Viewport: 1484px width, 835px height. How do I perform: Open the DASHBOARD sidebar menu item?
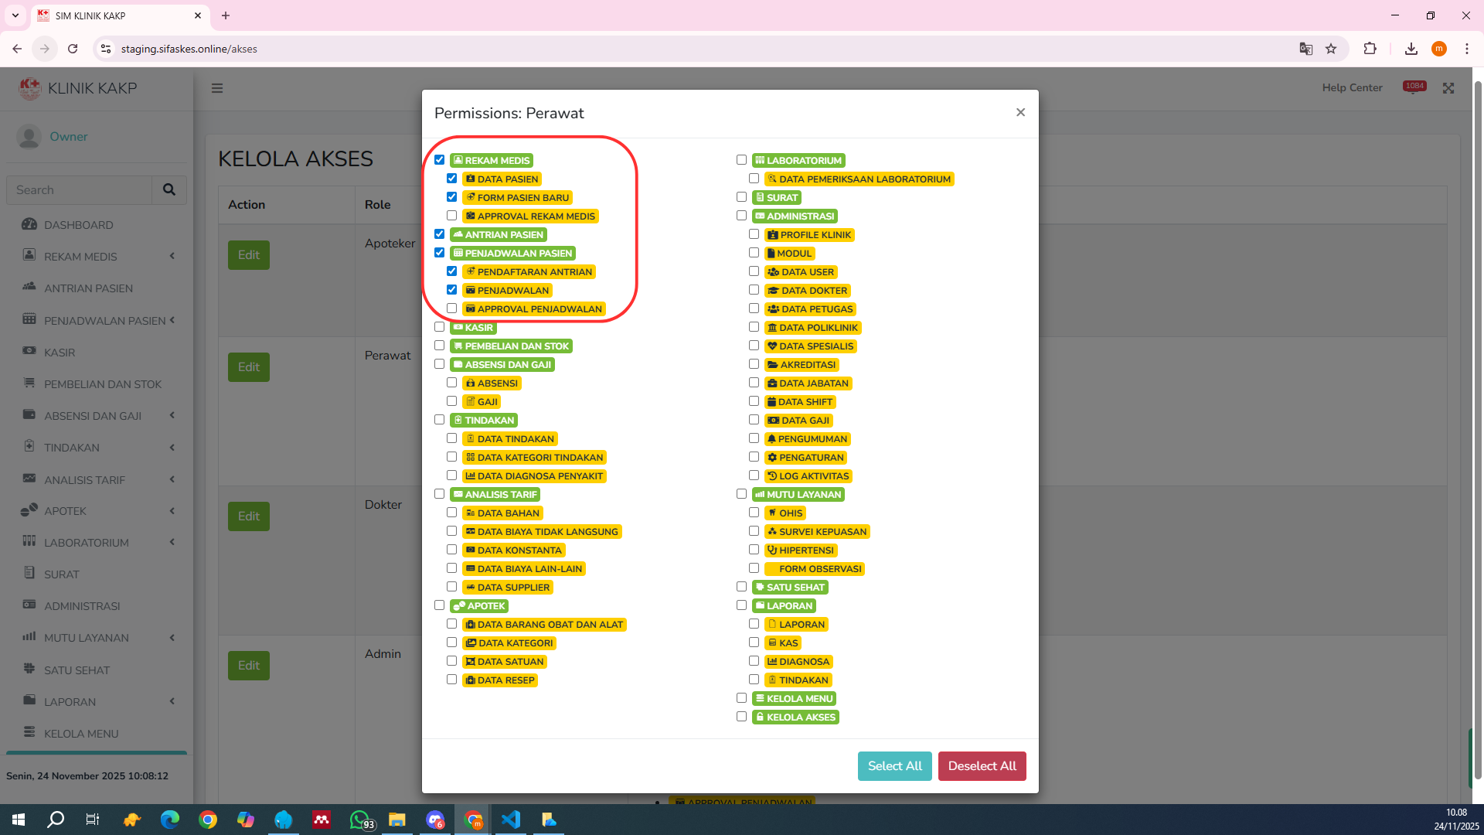pyautogui.click(x=78, y=225)
